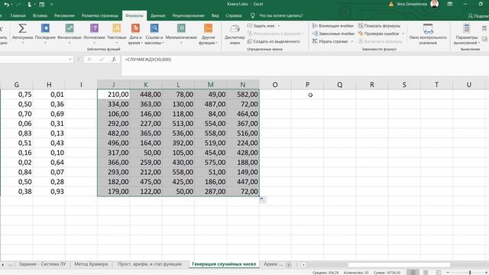Open the Draw (Рисование) ribbon tab
This screenshot has height=275, width=489.
coord(64,15)
